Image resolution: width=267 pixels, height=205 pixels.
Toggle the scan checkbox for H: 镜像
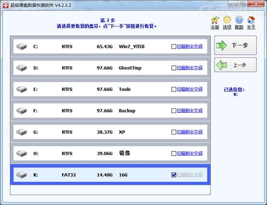pos(174,153)
